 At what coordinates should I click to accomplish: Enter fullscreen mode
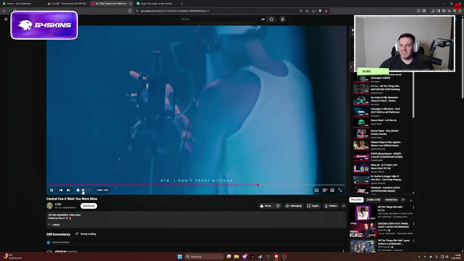coord(340,190)
